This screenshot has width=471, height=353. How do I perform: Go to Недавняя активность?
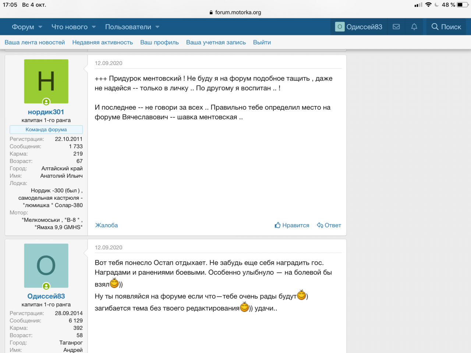tap(102, 42)
